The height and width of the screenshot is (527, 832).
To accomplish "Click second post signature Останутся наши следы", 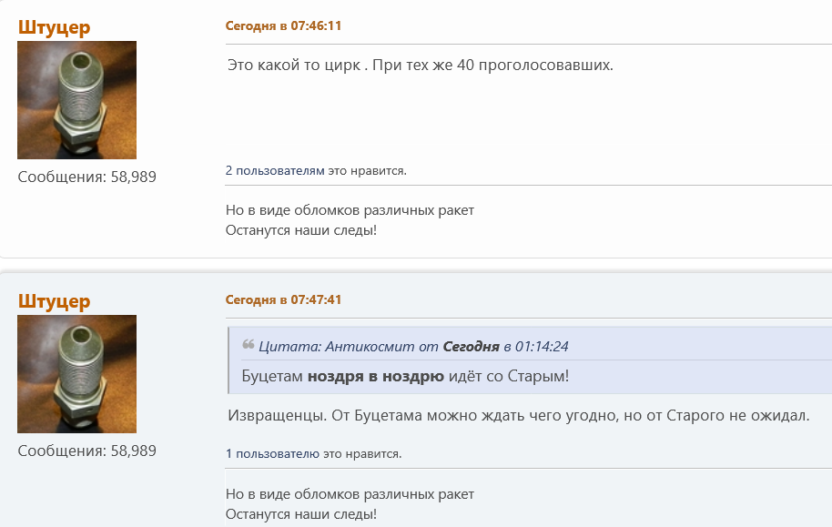I will coord(301,513).
